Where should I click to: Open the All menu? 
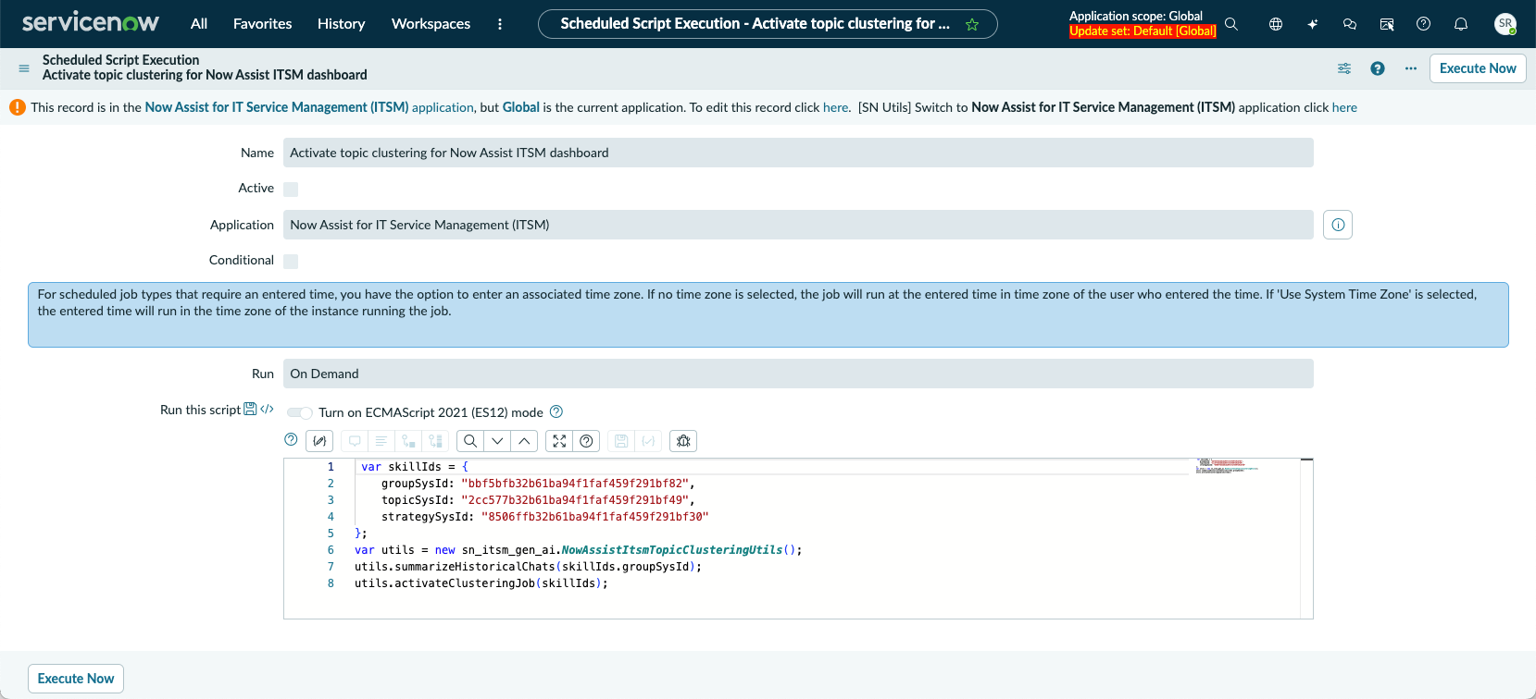(199, 24)
